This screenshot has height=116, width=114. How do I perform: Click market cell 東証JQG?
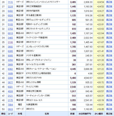[x=20, y=20]
